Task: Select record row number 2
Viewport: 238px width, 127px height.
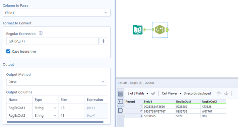Action: (134, 111)
